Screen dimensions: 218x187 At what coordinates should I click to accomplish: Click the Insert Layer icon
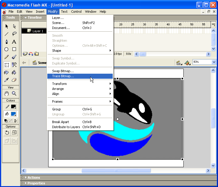pyautogui.click(x=25, y=54)
